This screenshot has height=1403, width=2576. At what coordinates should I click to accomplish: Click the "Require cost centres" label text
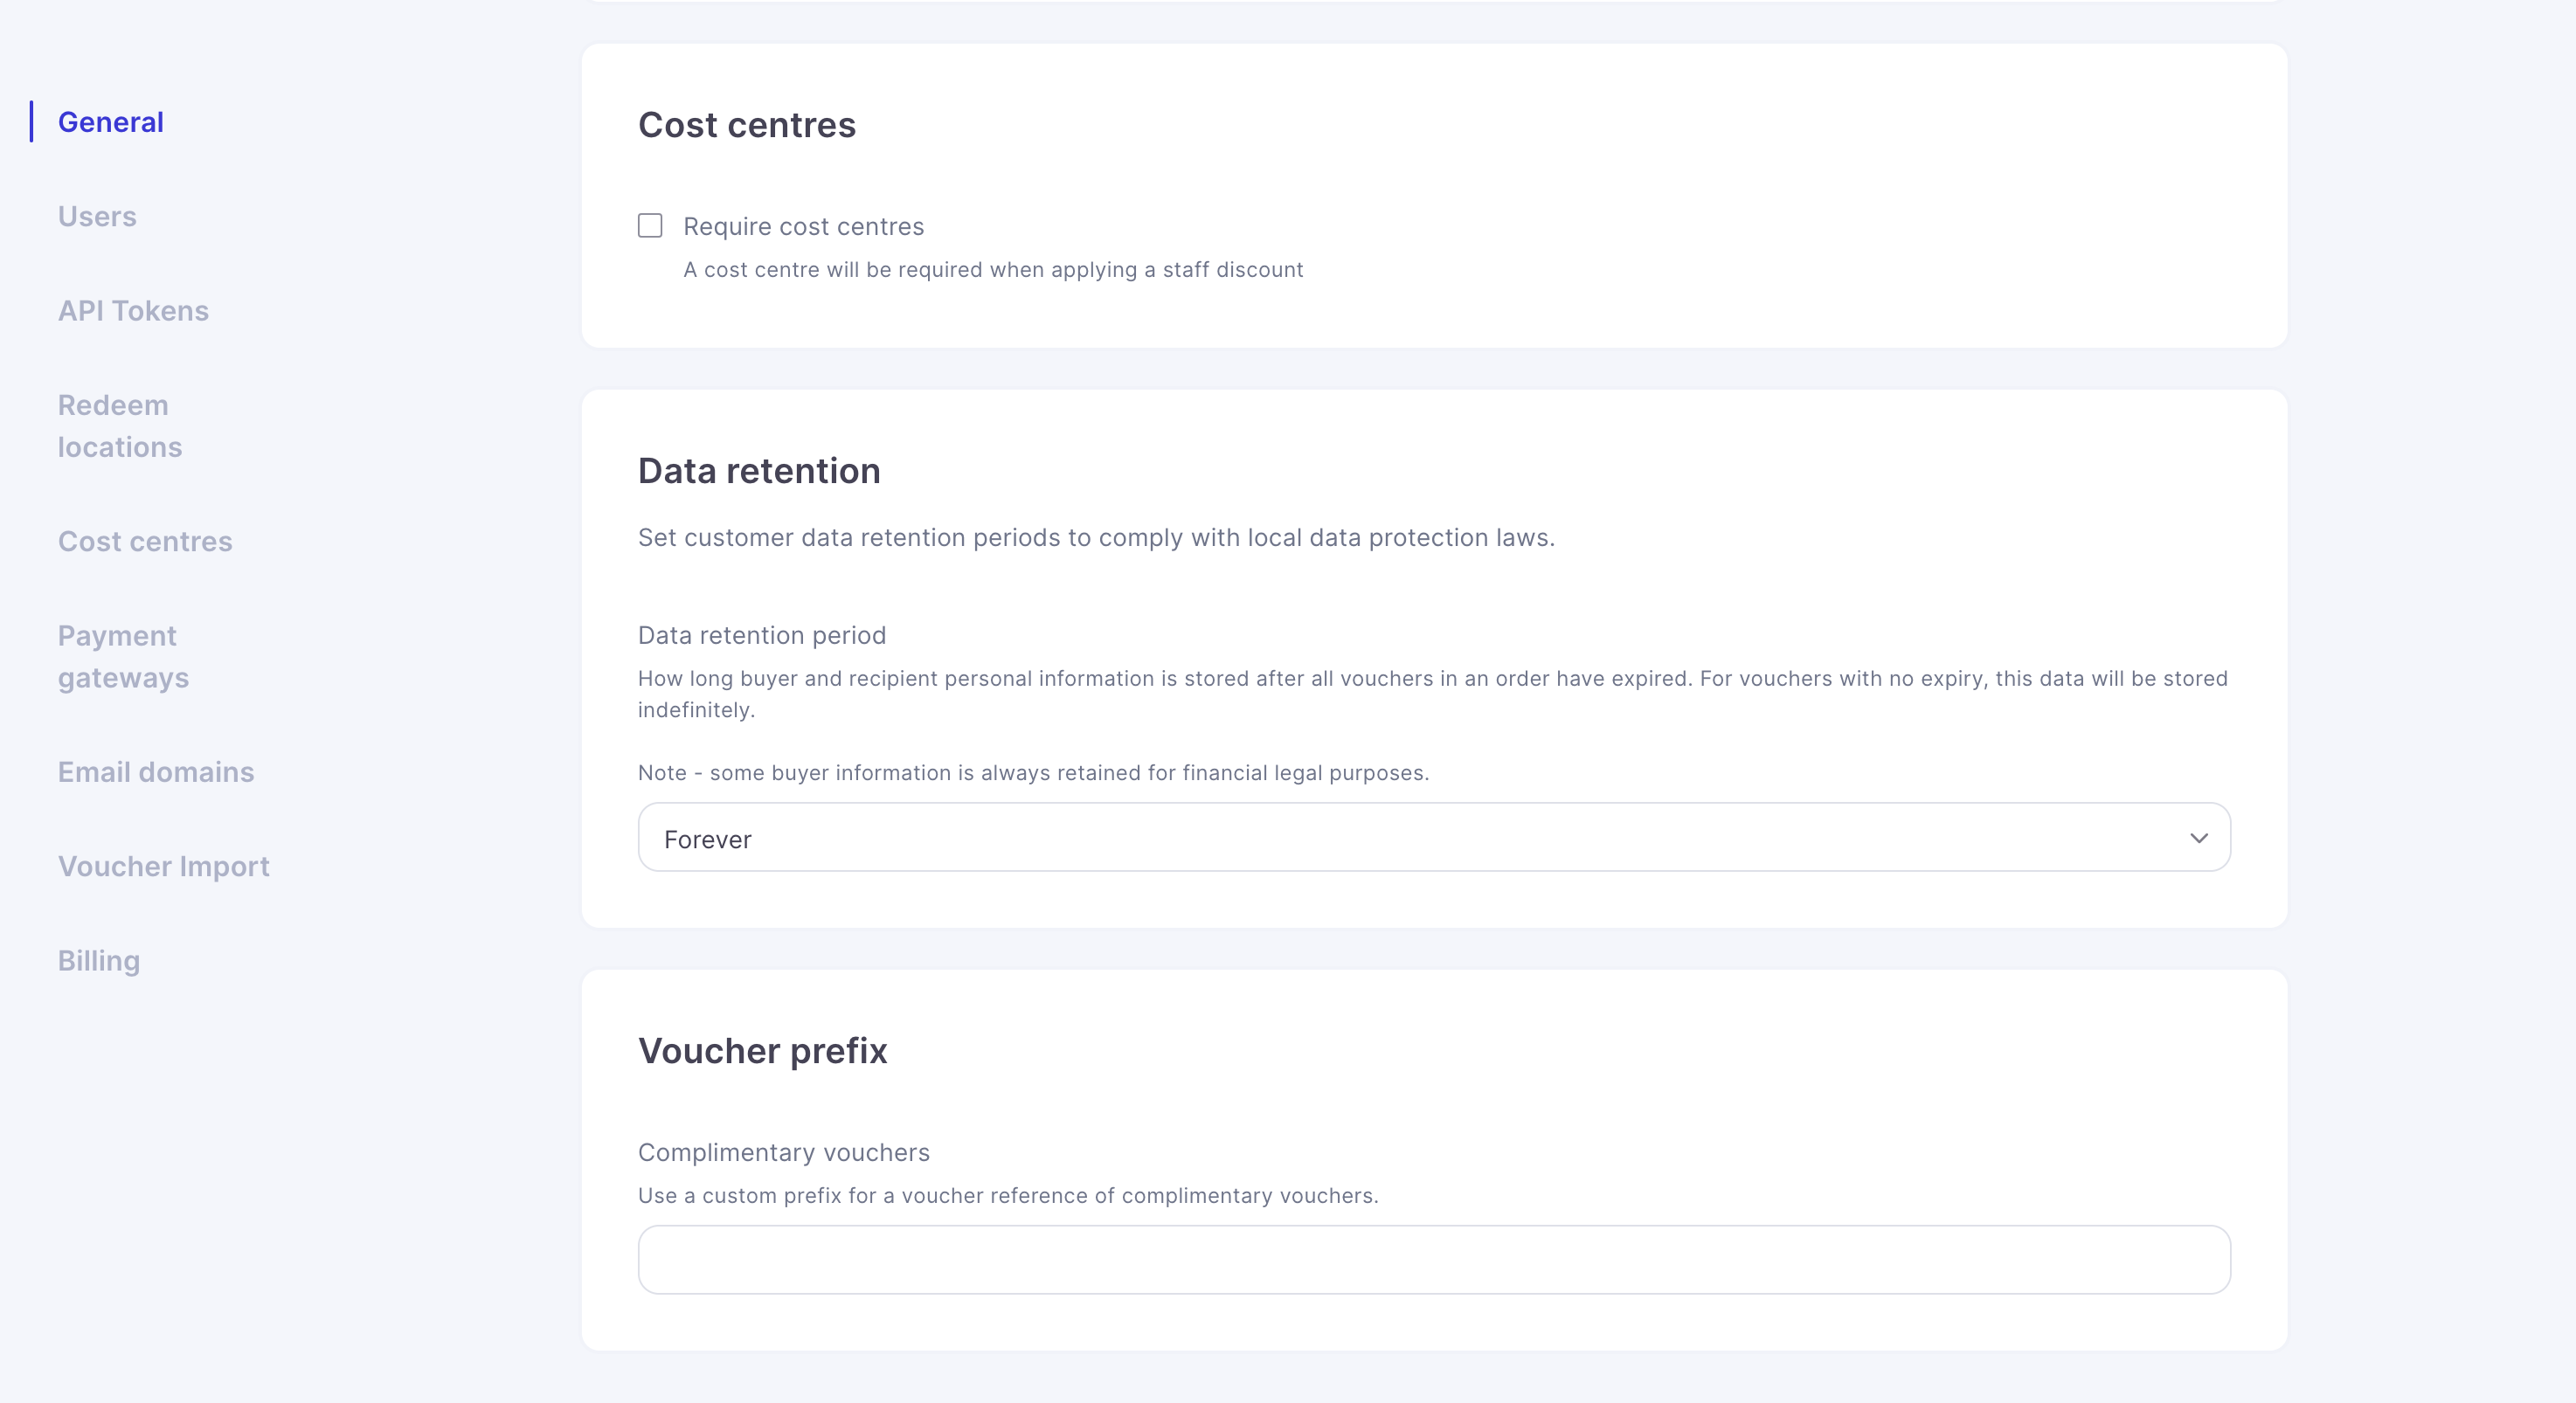click(803, 227)
